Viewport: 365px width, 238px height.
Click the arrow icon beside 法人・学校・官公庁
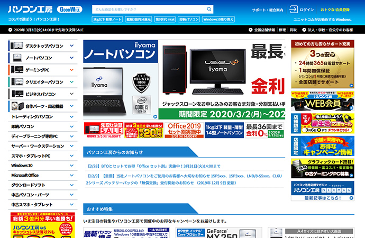(x=304, y=30)
